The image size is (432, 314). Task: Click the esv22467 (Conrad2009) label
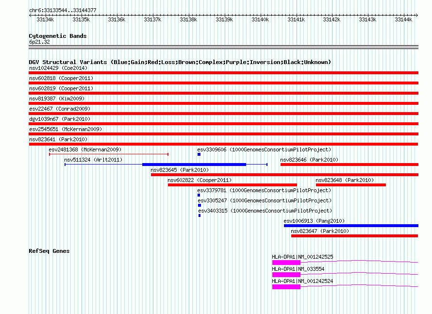coord(60,109)
